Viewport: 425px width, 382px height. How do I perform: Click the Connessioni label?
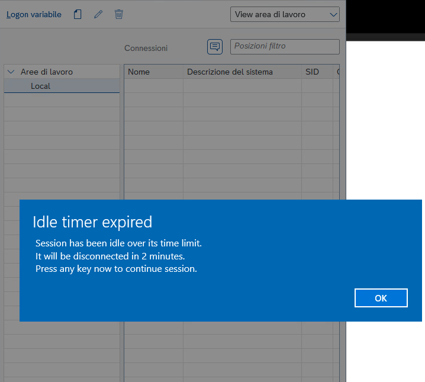[146, 48]
